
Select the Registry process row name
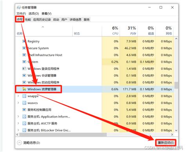click(33, 41)
